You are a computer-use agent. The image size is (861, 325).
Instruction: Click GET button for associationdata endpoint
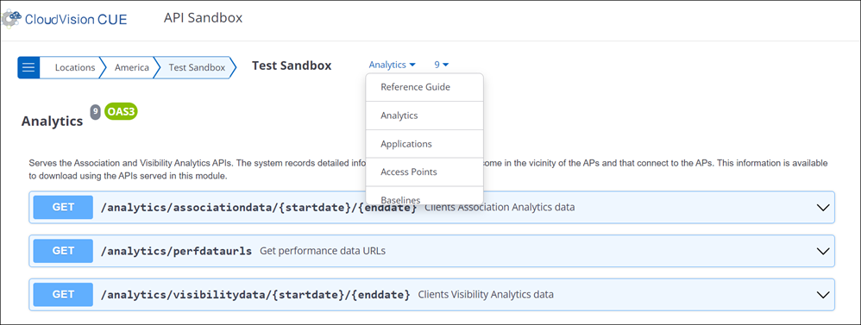(x=63, y=208)
